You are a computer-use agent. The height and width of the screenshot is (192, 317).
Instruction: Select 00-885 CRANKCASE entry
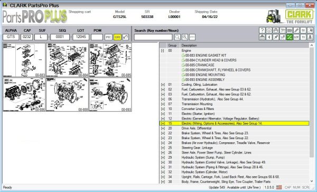(x=198, y=65)
